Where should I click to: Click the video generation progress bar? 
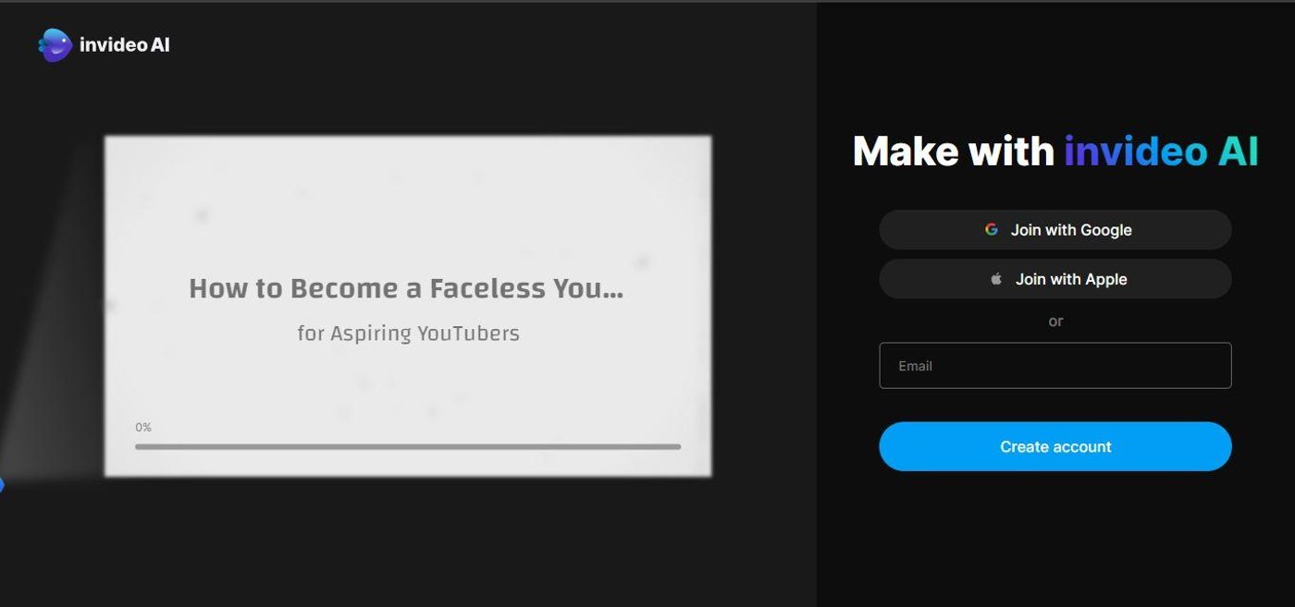pyautogui.click(x=407, y=446)
